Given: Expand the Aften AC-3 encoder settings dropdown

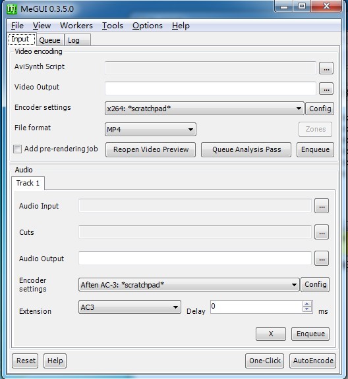Looking at the screenshot, I should pos(294,285).
